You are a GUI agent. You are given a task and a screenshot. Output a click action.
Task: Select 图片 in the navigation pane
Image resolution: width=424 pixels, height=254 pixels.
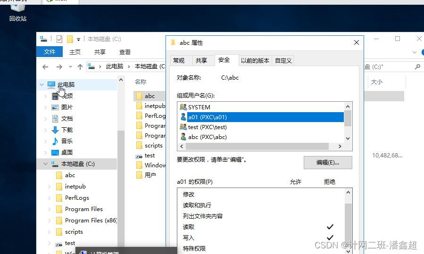tap(67, 107)
